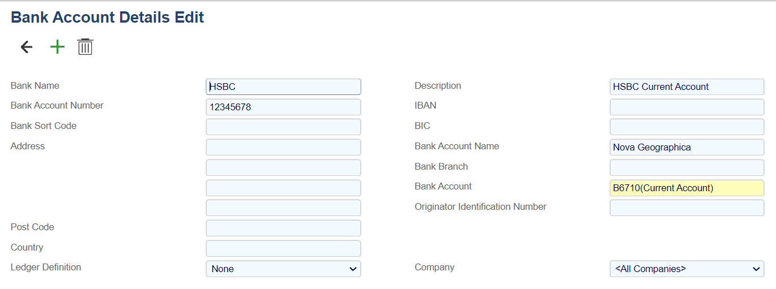The width and height of the screenshot is (776, 289).
Task: Click the Description field
Action: coord(687,87)
